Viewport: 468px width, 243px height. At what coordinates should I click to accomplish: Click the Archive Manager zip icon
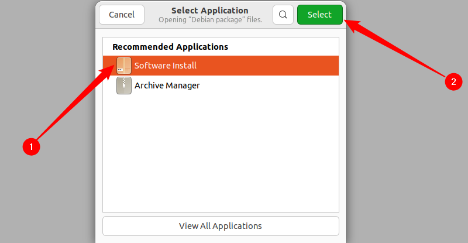tap(124, 85)
